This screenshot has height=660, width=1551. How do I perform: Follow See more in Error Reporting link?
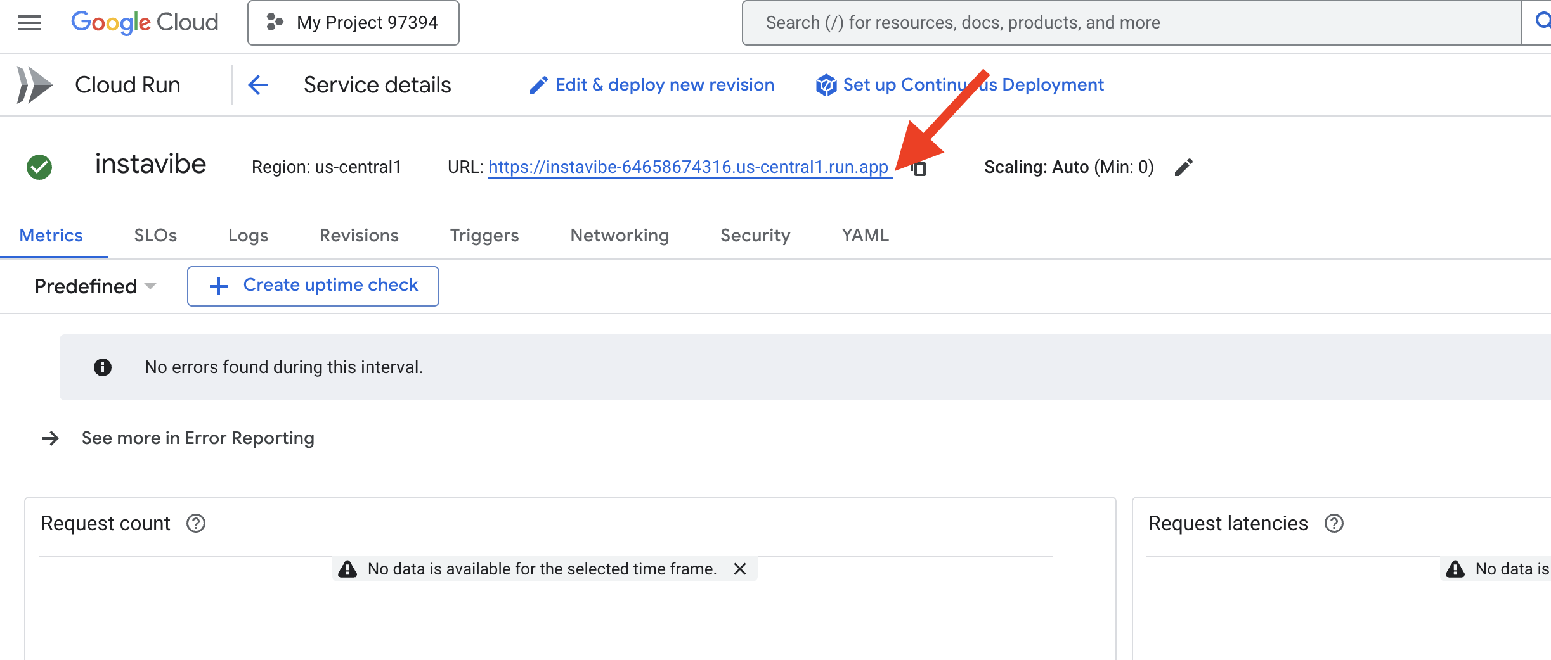coord(197,438)
